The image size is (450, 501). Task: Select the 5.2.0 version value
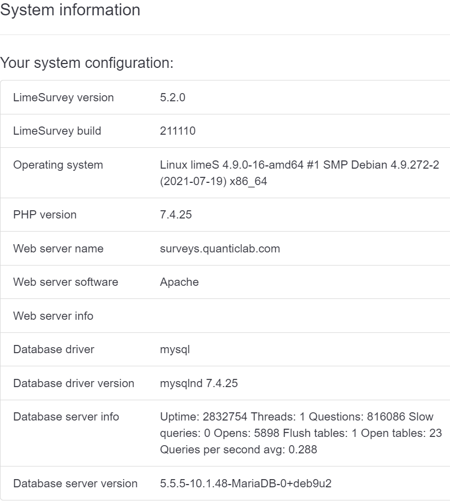(x=173, y=97)
